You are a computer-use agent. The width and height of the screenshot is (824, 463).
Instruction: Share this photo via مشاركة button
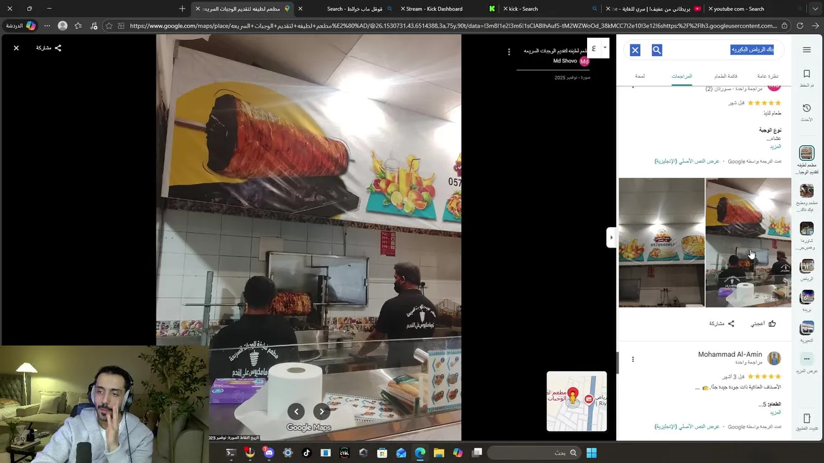pyautogui.click(x=49, y=48)
